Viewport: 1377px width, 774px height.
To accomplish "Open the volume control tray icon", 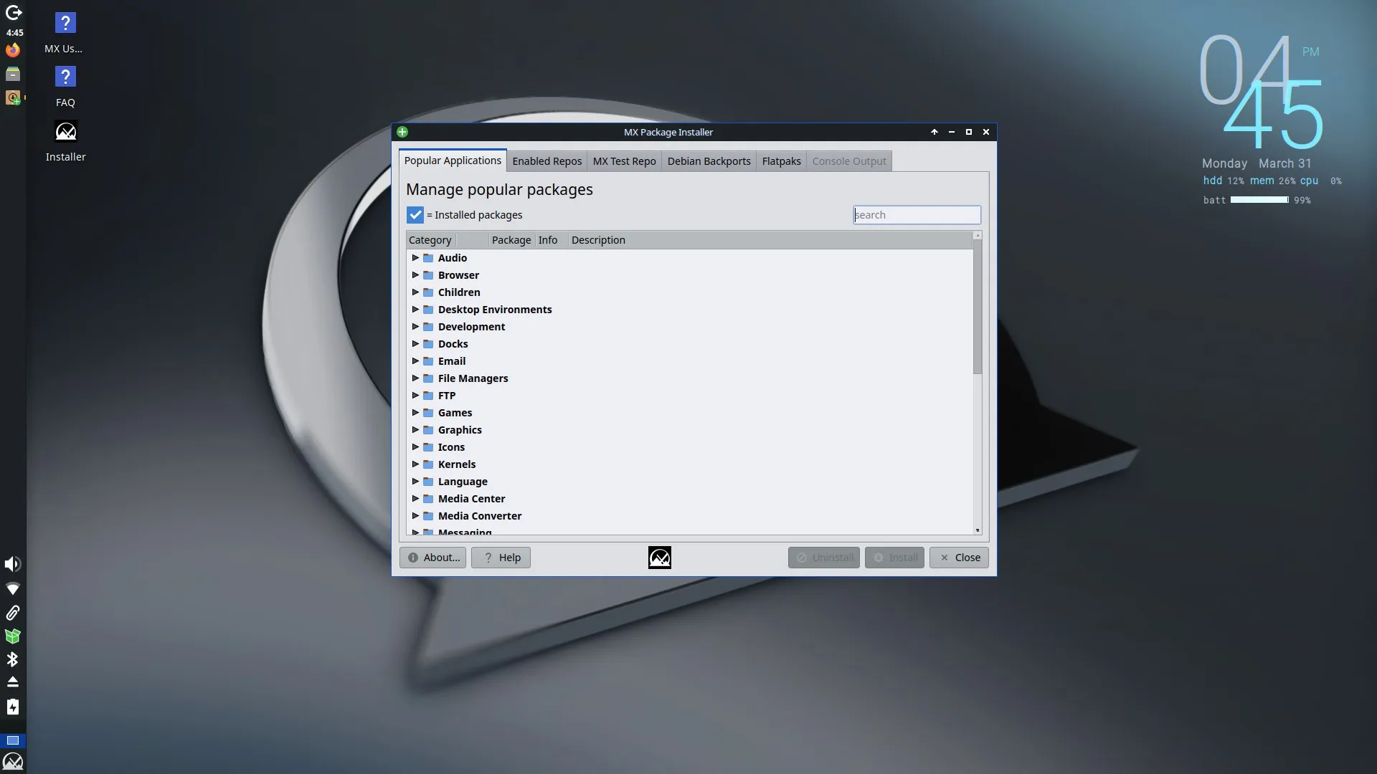I will (13, 564).
